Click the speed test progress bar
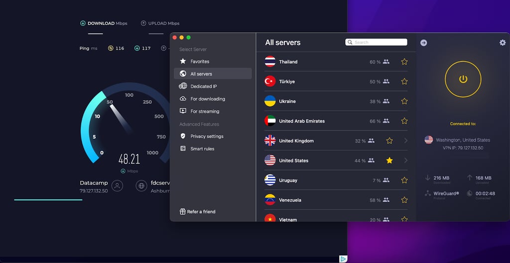The height and width of the screenshot is (263, 510). 48,200
